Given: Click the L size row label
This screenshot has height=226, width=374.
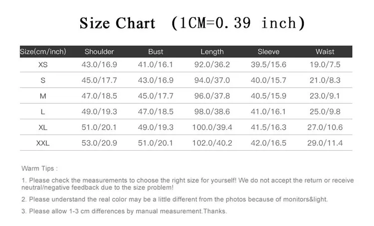Looking at the screenshot, I should 43,112.
